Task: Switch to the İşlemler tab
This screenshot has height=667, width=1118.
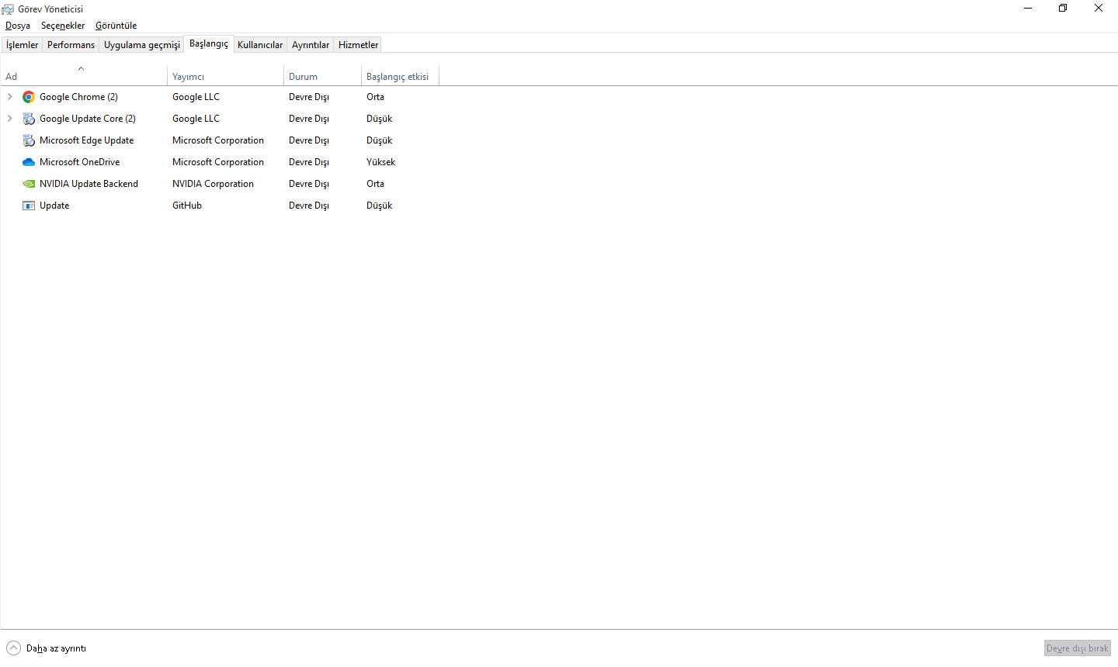Action: pos(22,45)
